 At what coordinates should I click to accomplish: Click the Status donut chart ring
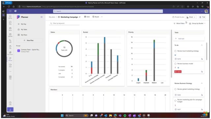tap(64, 48)
